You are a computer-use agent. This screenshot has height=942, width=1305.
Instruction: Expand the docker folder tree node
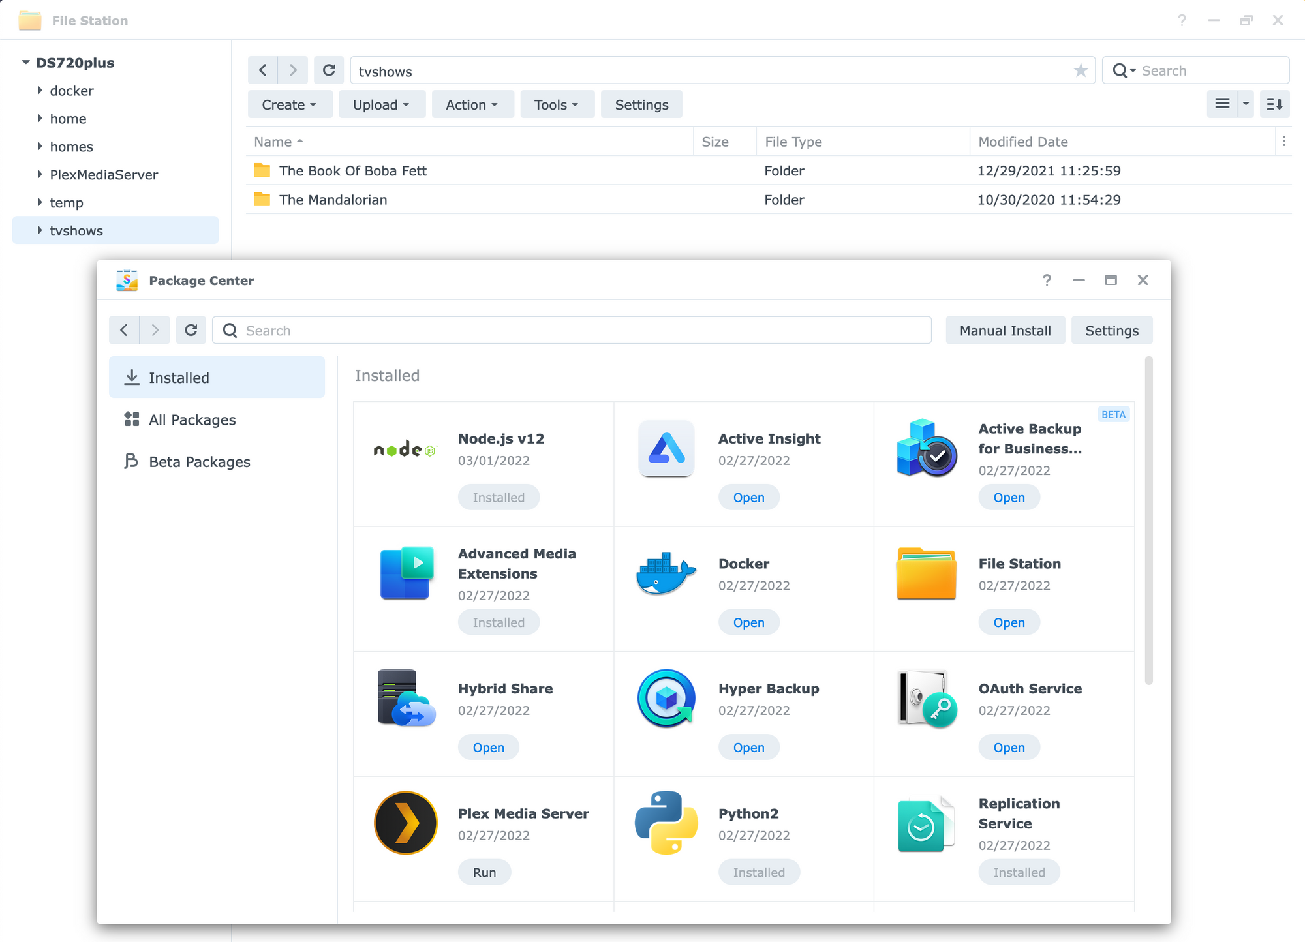pos(39,91)
